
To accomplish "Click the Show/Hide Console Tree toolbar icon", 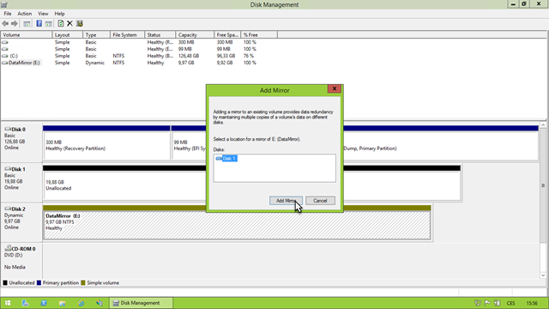I will [27, 23].
